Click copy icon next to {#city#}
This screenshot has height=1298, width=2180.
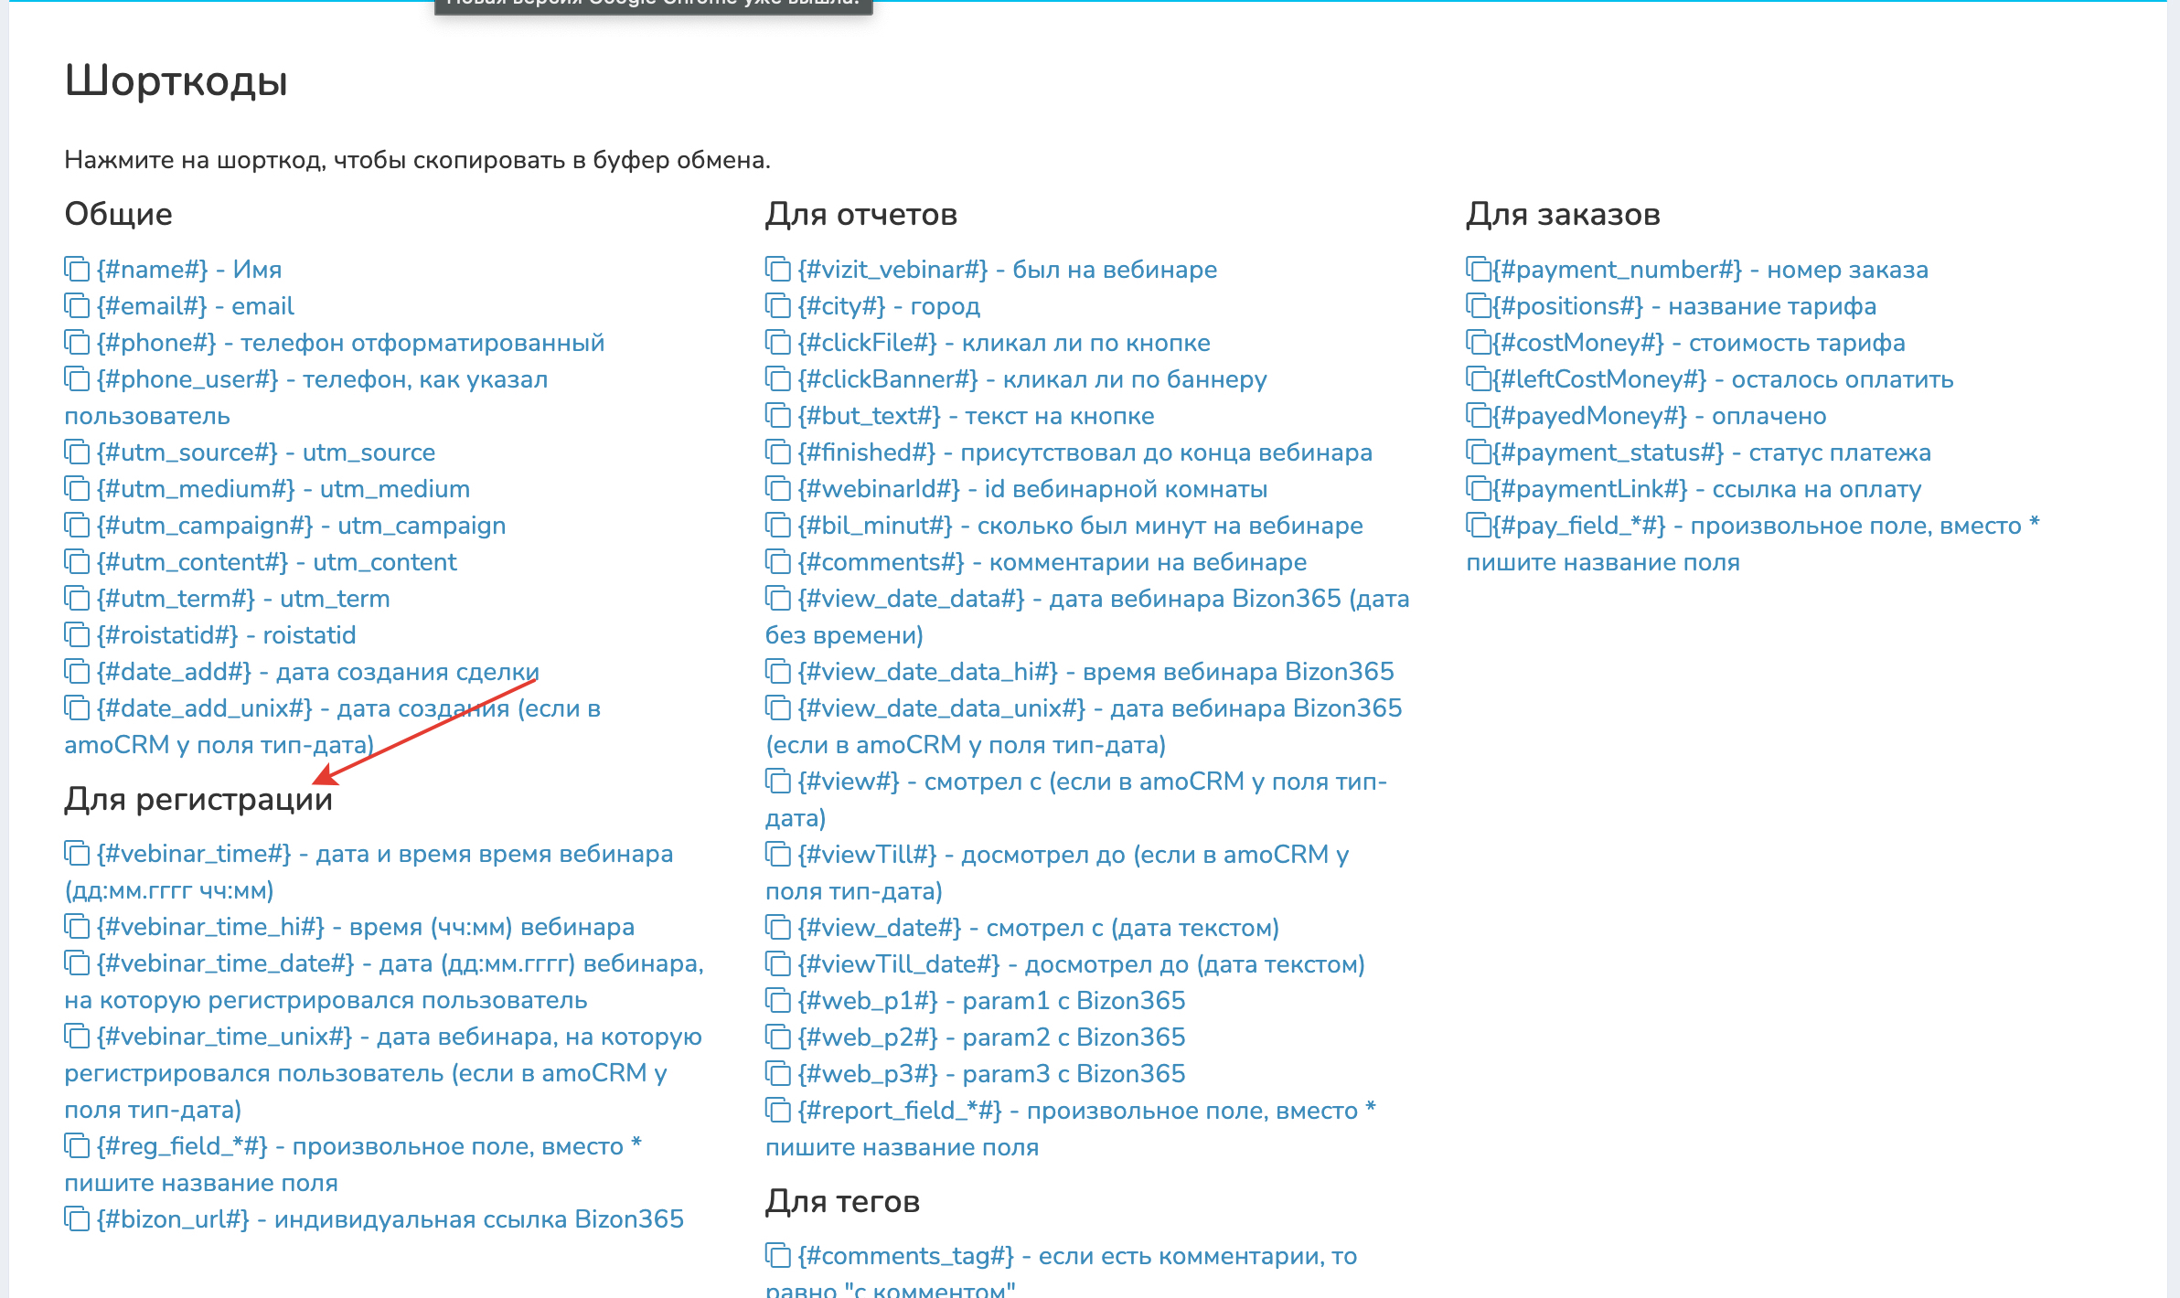tap(777, 305)
